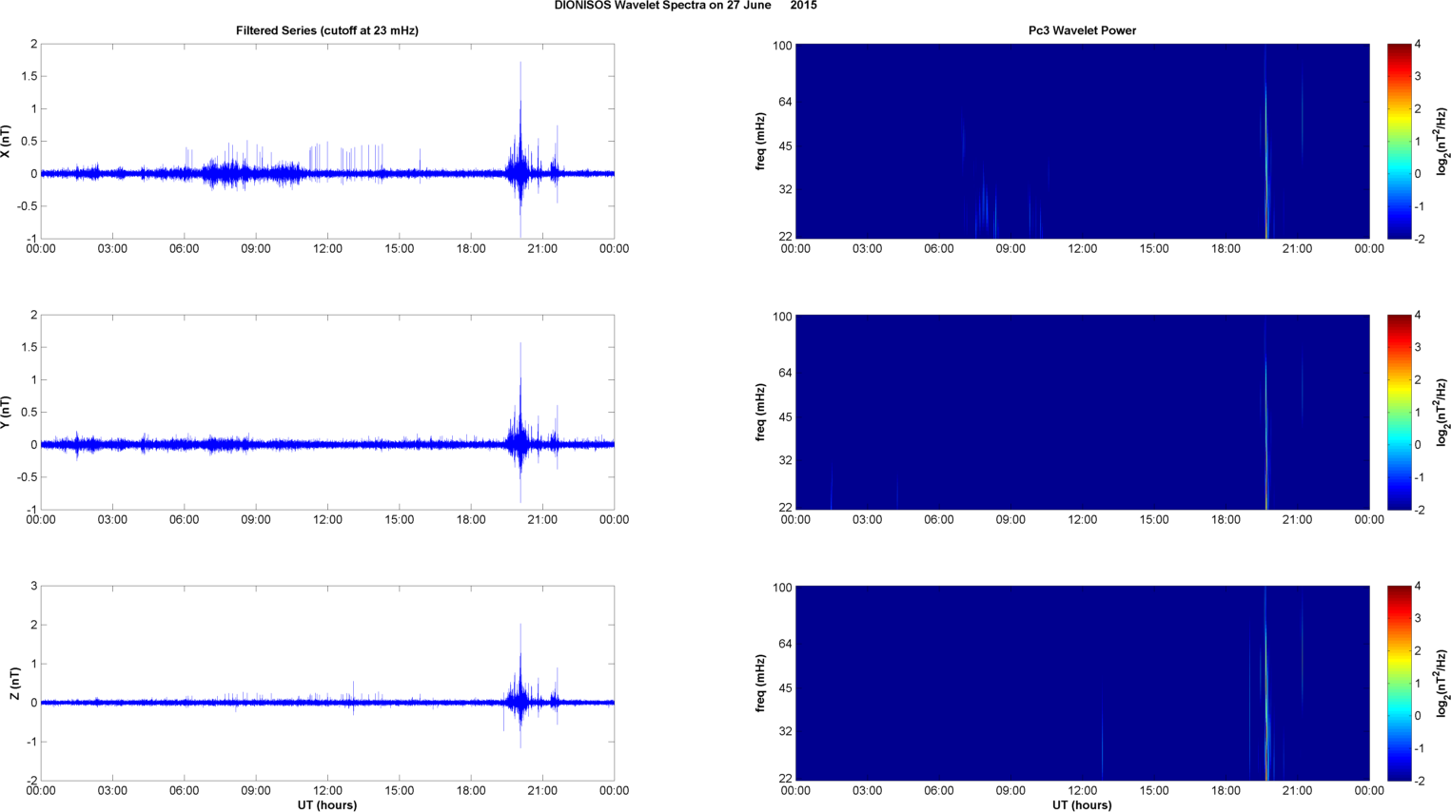Screen dimensions: 1451x812
Task: Click the freq (mHz) label of bottom wavelet panel
Action: click(x=761, y=684)
